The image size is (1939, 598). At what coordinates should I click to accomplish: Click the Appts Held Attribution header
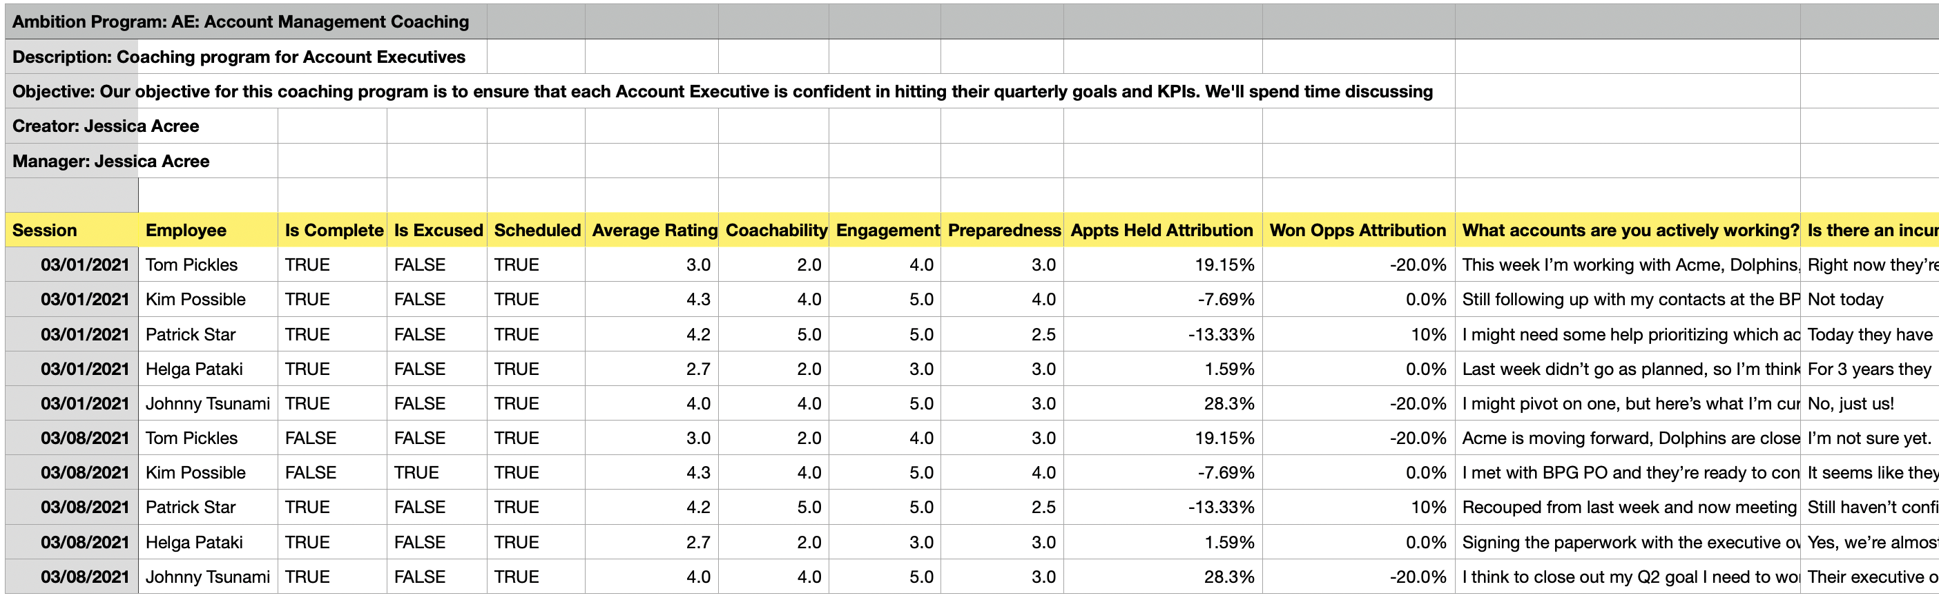click(x=1161, y=231)
